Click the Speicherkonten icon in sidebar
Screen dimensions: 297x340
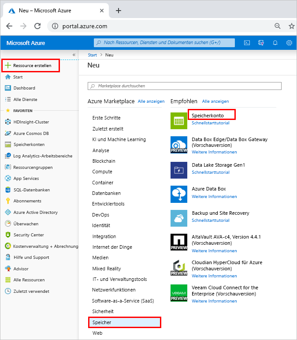8,144
